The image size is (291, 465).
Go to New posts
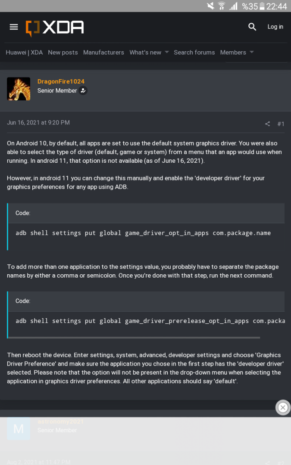[x=63, y=53]
